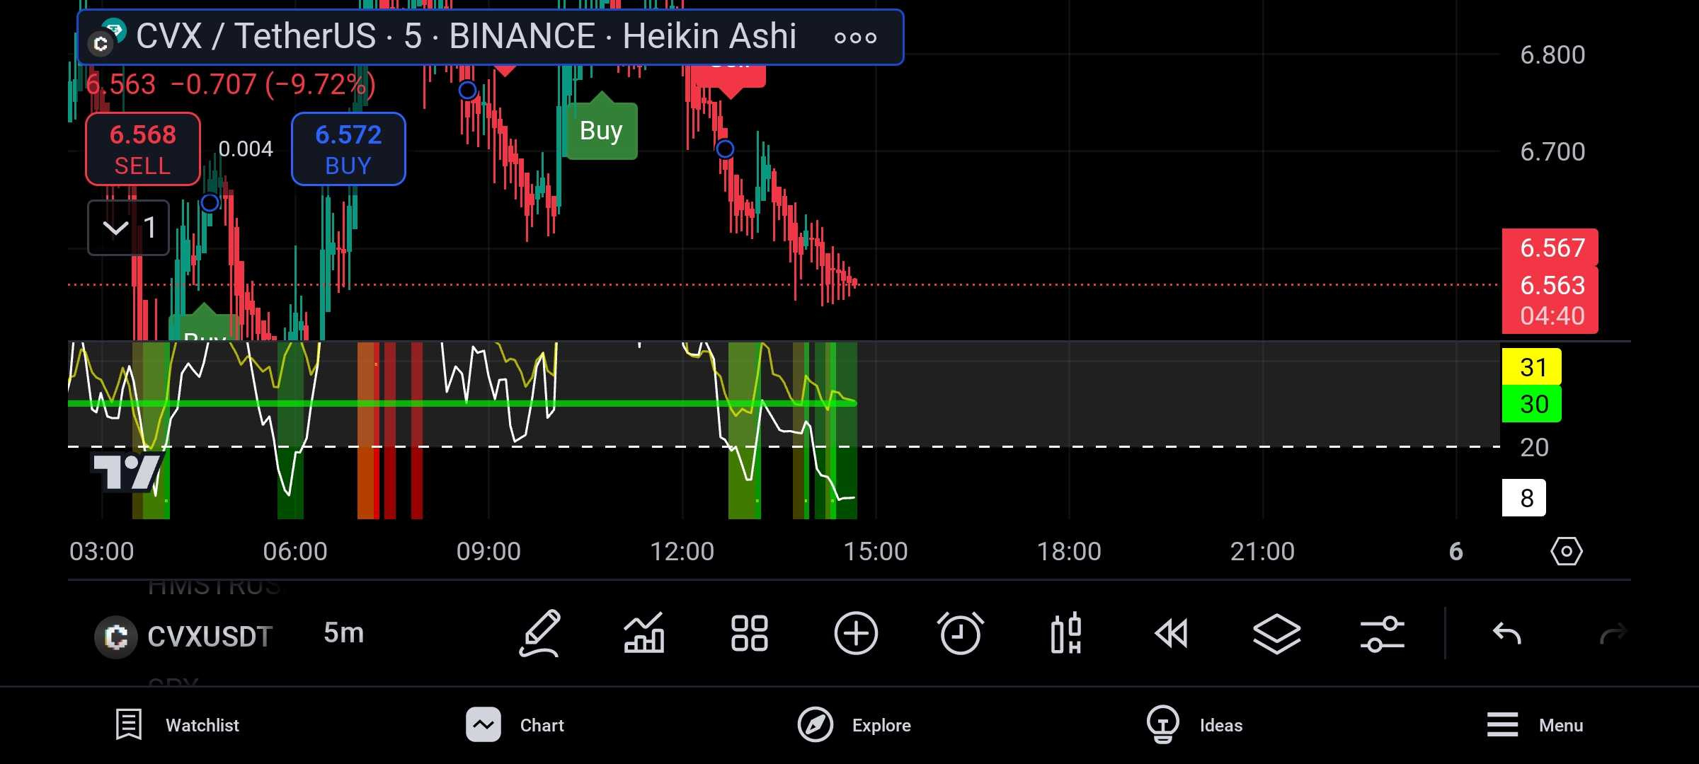Tap the 6.800 price scale label
Viewport: 1699px width, 764px height.
point(1552,55)
